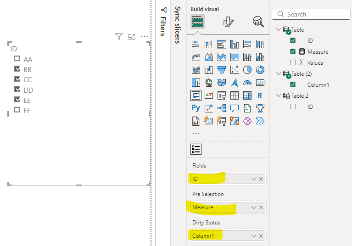This screenshot has height=246, width=352.
Task: Click the Search fields input box
Action: [311, 14]
